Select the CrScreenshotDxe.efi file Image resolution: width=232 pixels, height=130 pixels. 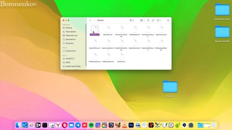coord(121,31)
